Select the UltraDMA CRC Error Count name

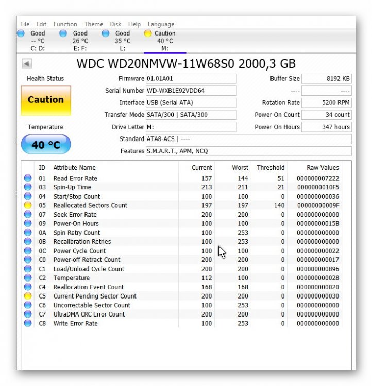89,314
